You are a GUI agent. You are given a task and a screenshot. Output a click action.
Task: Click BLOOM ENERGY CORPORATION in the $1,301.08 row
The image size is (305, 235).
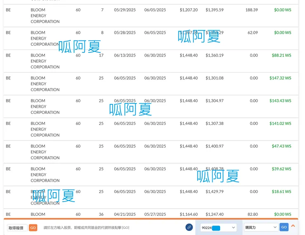click(x=45, y=84)
